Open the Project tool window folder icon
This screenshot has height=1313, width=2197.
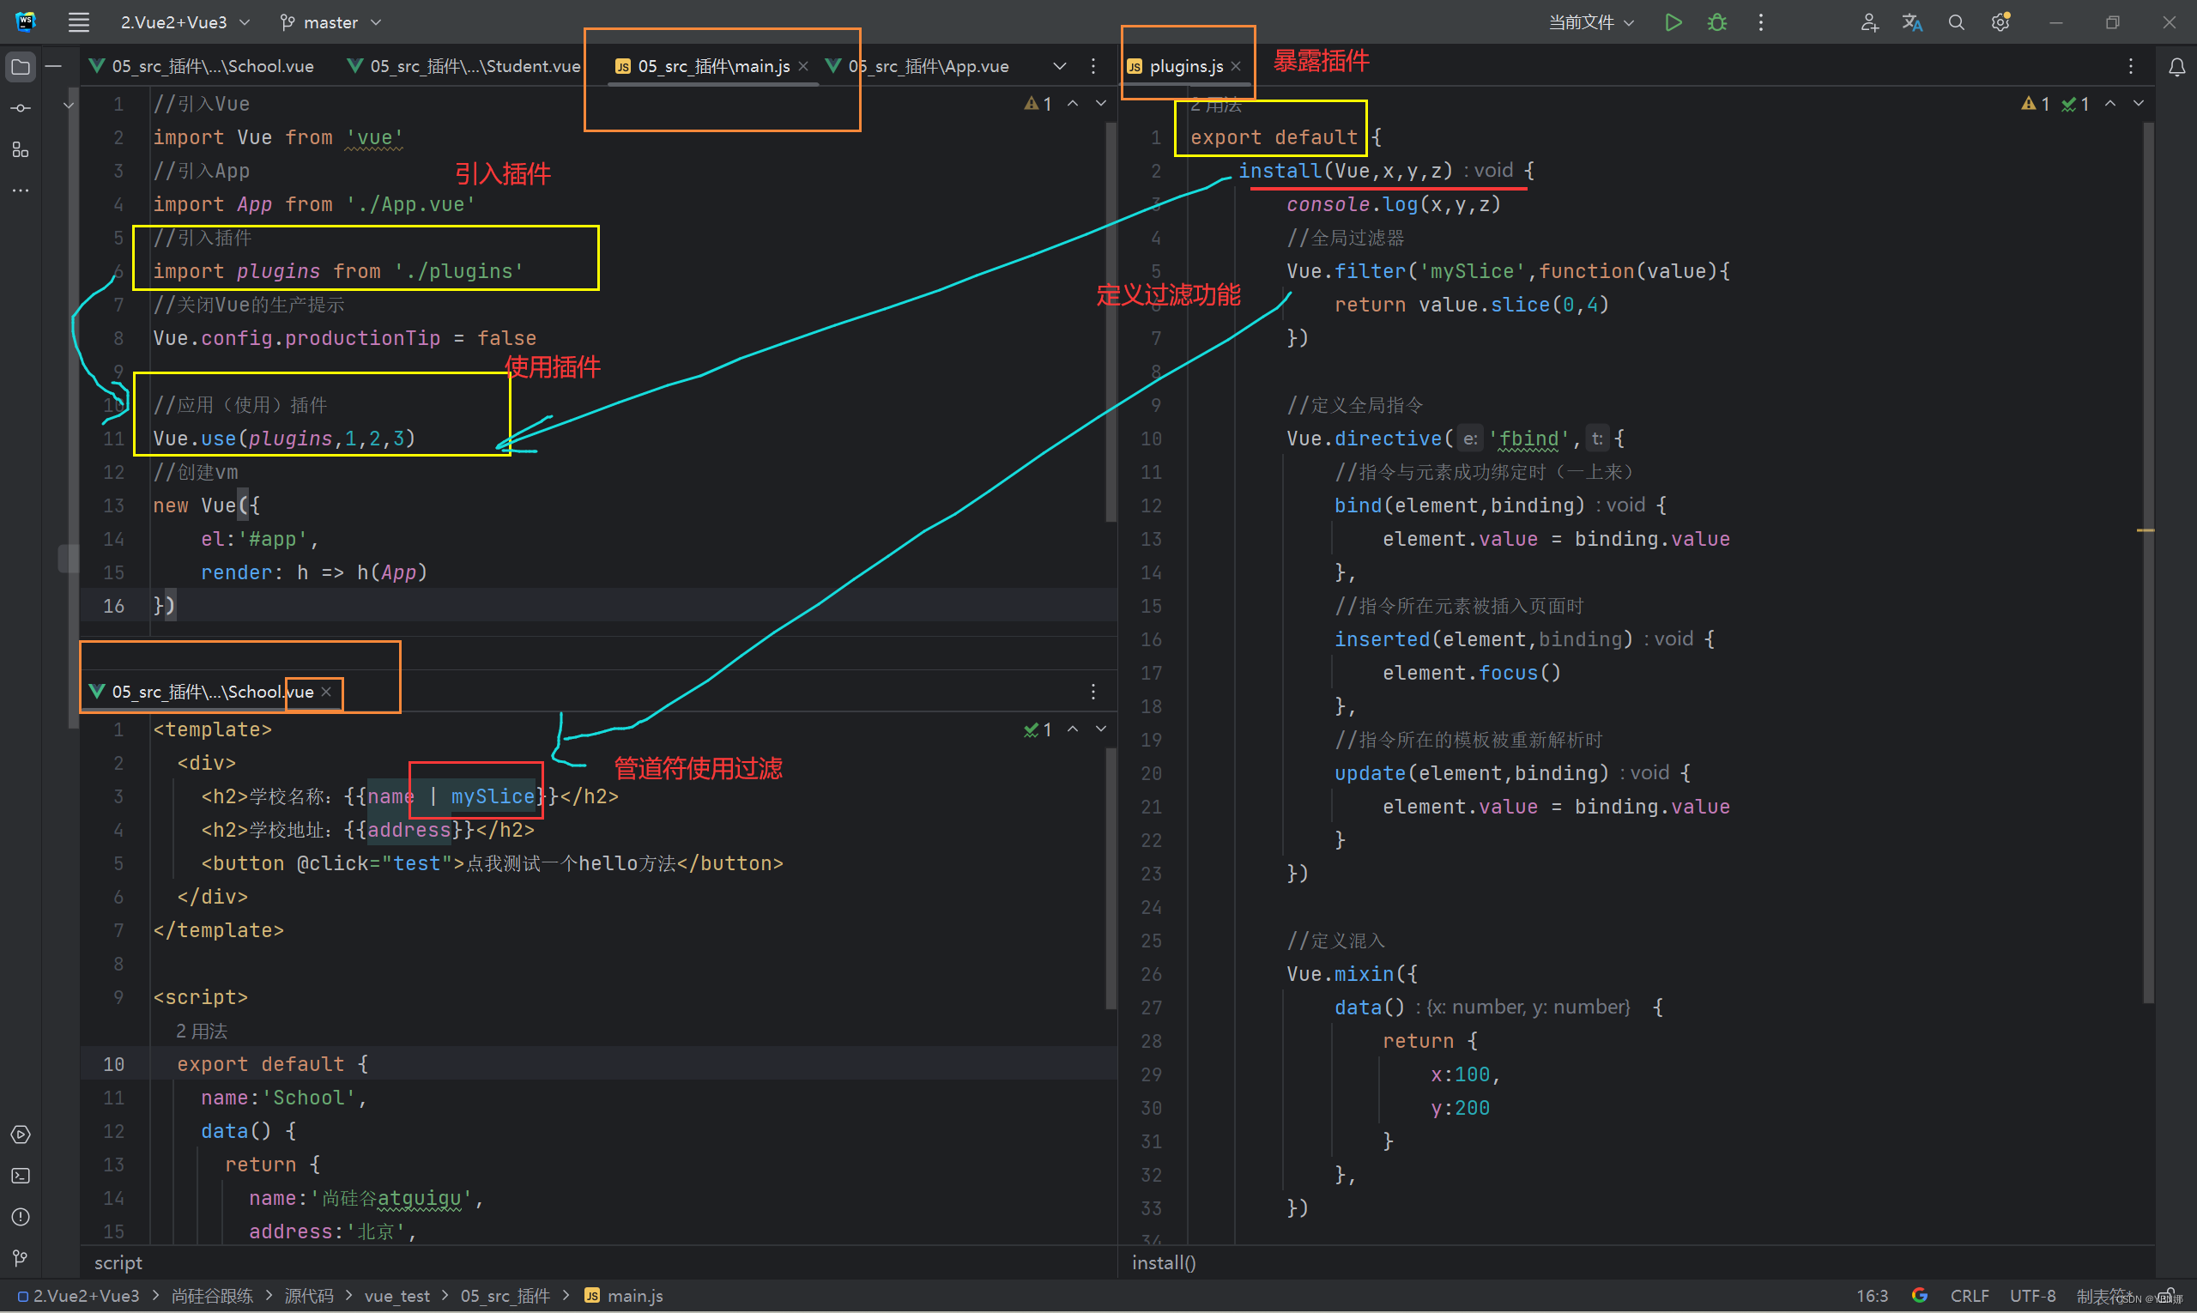21,66
